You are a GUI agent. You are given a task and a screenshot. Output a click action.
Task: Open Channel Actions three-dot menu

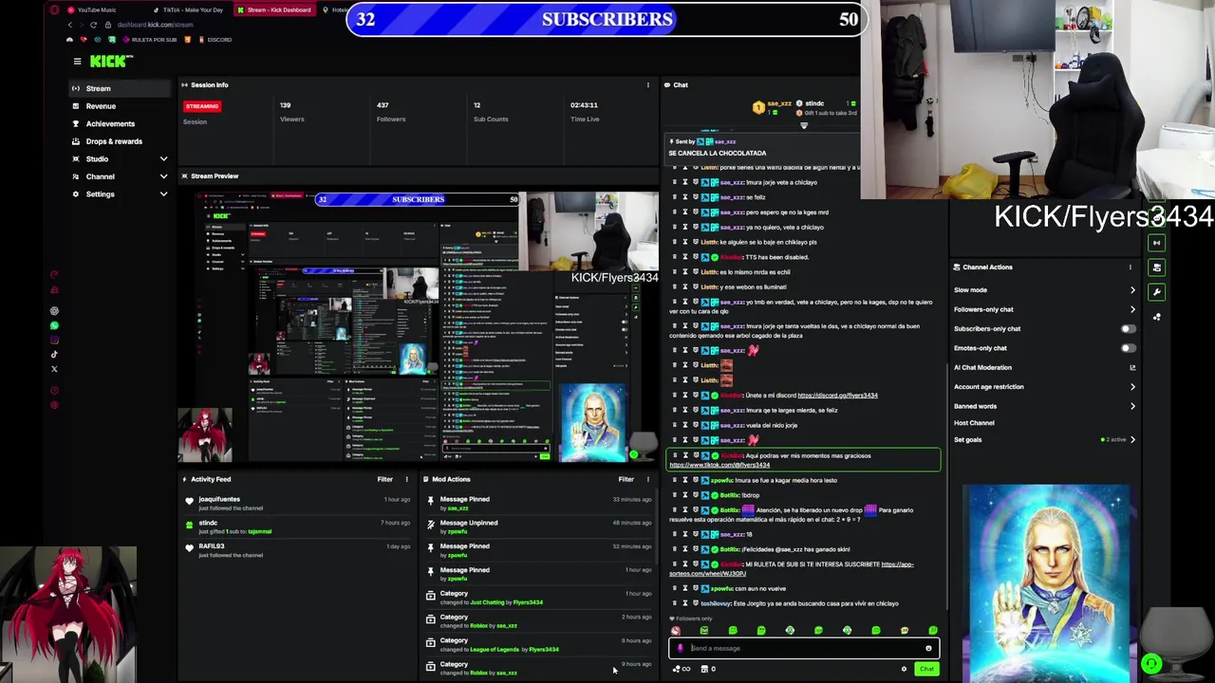click(x=1131, y=268)
